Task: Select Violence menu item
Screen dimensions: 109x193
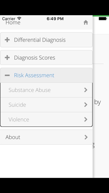Action: [46, 119]
